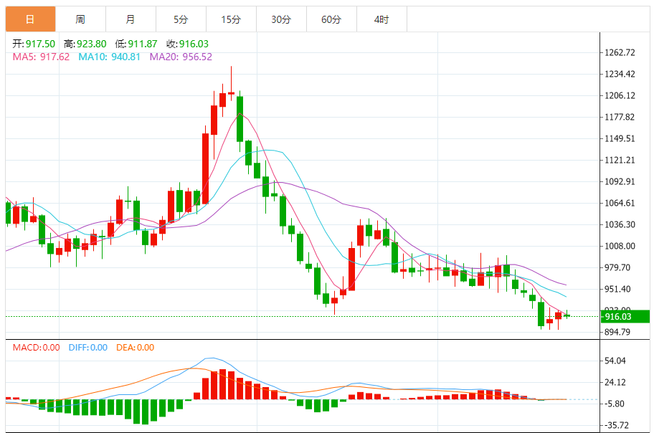Click the 1008.00 price axis label
The height and width of the screenshot is (433, 654).
(x=620, y=246)
